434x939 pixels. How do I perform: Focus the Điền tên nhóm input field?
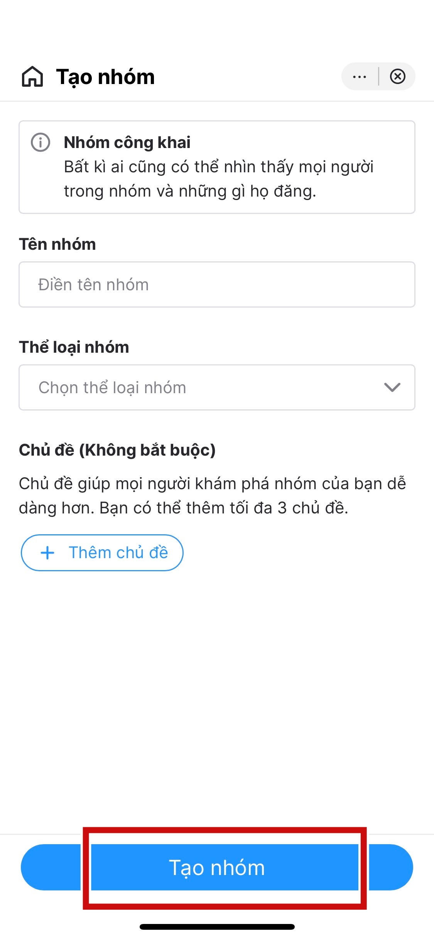217,284
